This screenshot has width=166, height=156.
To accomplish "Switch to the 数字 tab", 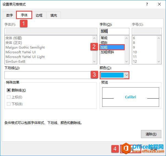I will coord(10,15).
